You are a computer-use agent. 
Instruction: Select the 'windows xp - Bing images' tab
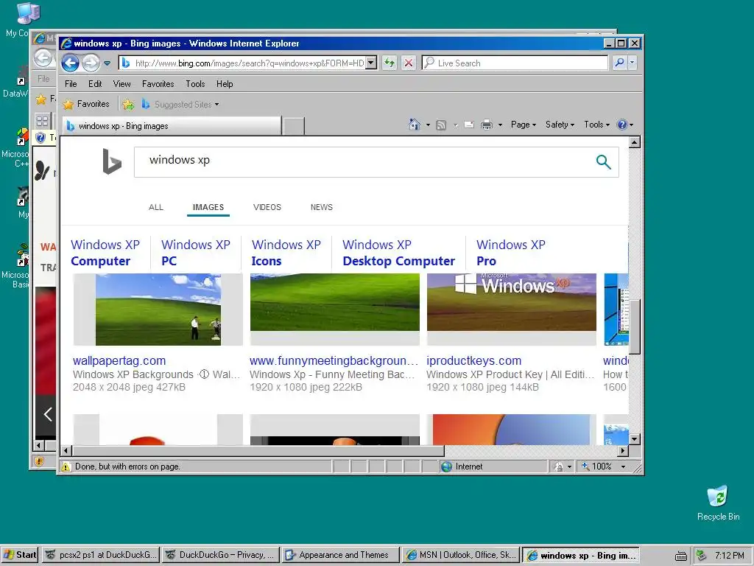(x=172, y=126)
